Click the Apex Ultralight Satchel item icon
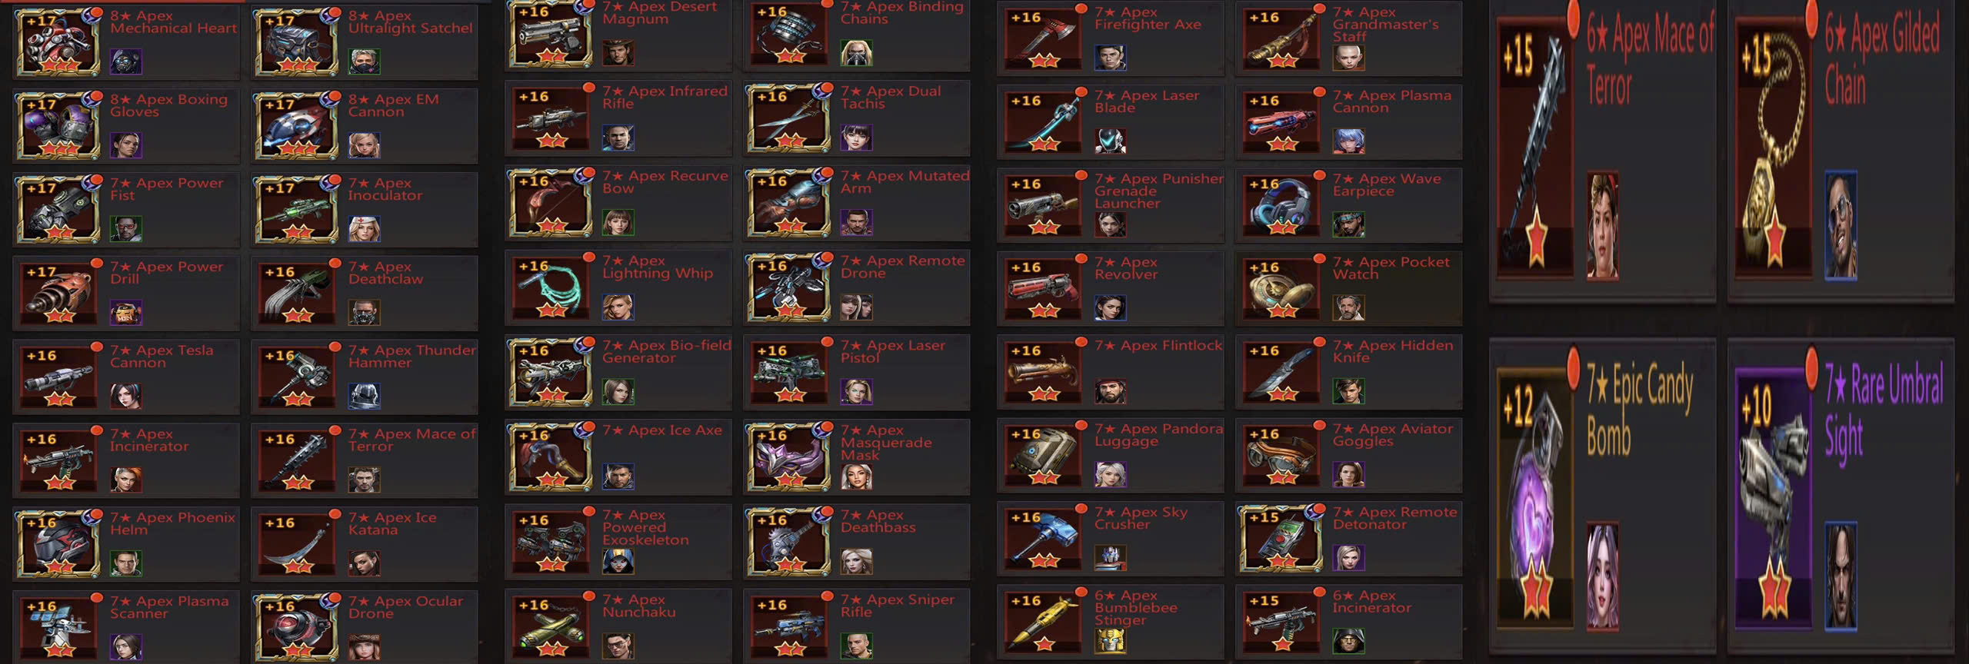Image resolution: width=1969 pixels, height=664 pixels. tap(297, 41)
